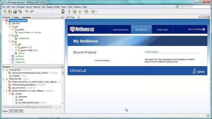
Task: Close the Projects tab
Action: (x=12, y=18)
